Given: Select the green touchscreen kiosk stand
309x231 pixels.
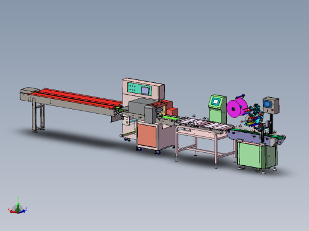Looking at the screenshot, I should [217, 109].
